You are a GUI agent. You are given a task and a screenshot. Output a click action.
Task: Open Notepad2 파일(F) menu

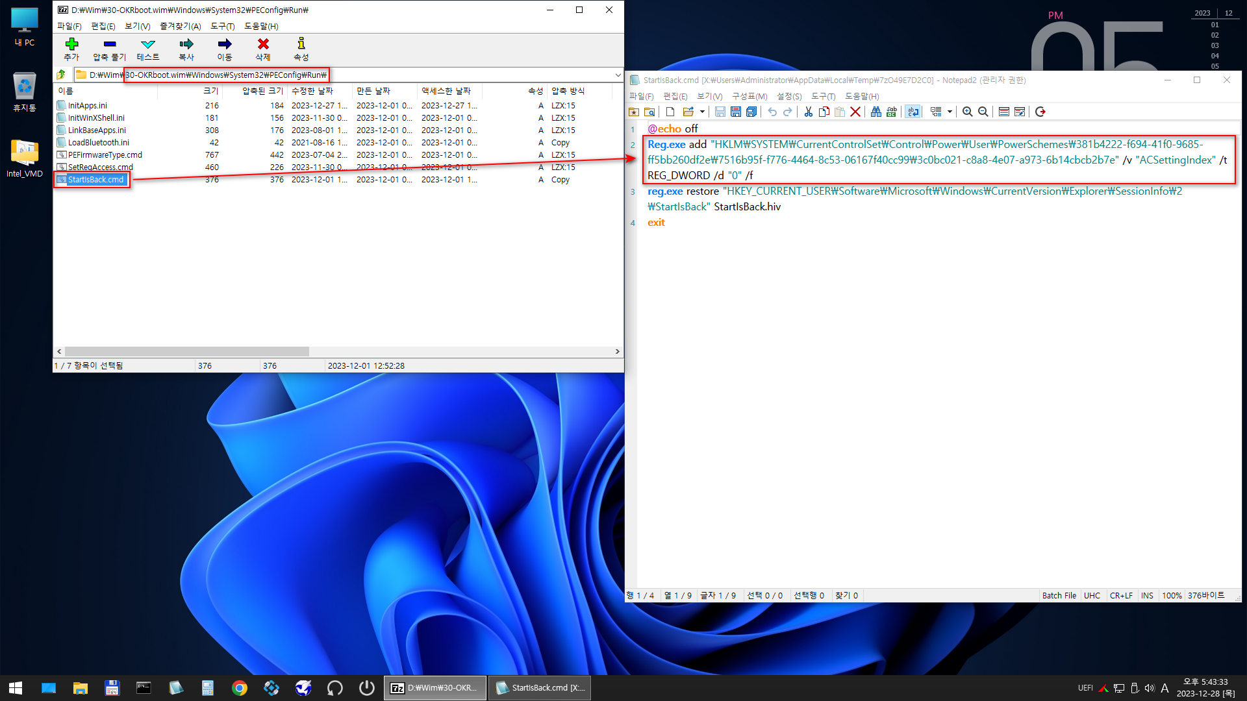[642, 96]
